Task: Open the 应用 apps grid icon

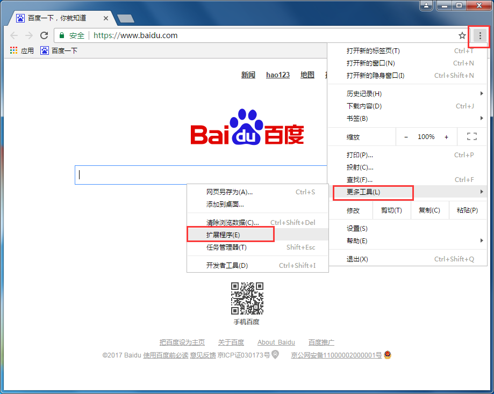Action: point(13,50)
